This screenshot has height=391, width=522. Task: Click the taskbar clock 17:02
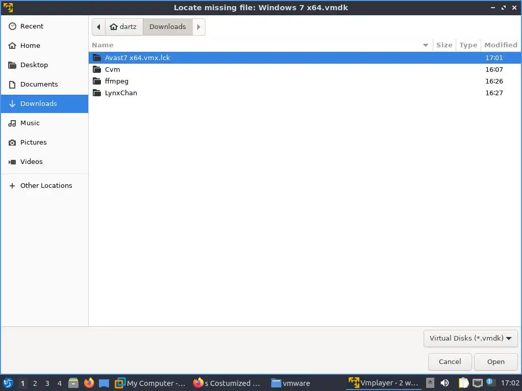[x=510, y=383]
